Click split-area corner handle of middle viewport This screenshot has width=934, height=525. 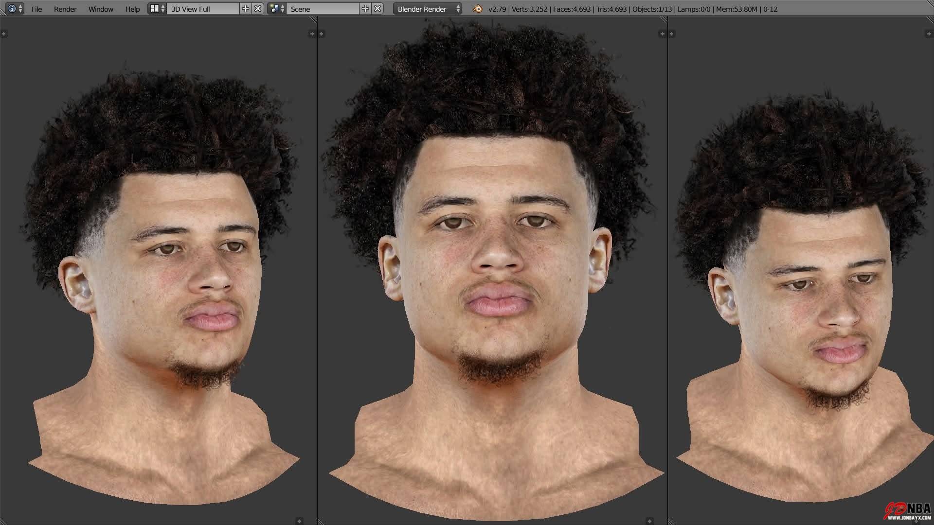[664, 20]
